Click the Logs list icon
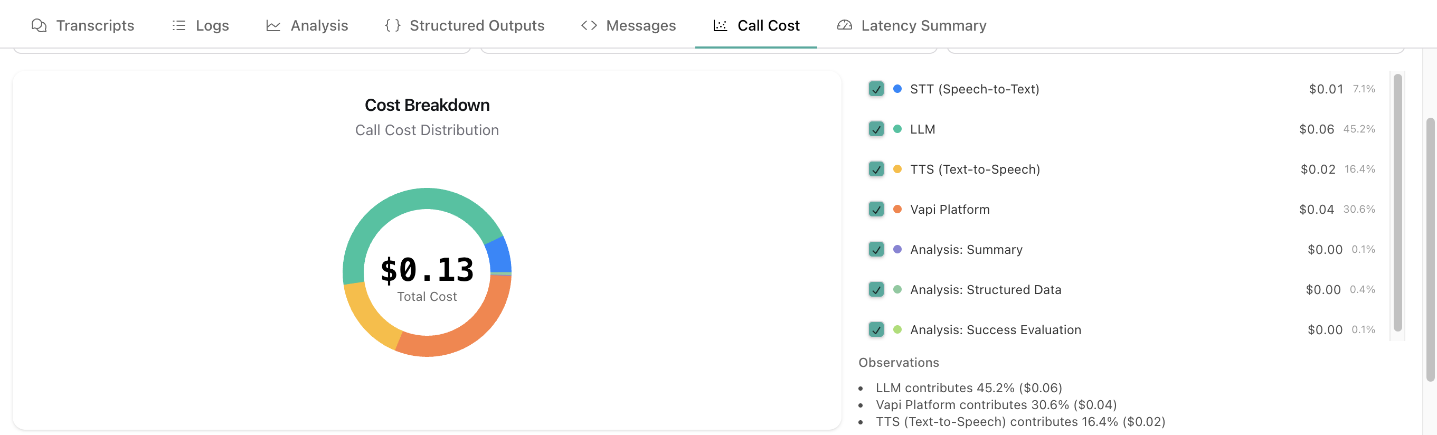Image resolution: width=1437 pixels, height=435 pixels. tap(178, 26)
